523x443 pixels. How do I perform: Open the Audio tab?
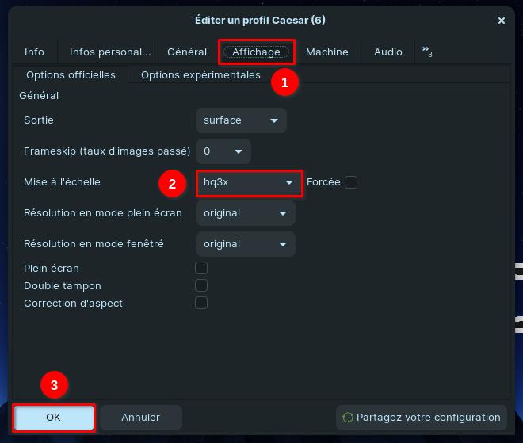(x=387, y=52)
